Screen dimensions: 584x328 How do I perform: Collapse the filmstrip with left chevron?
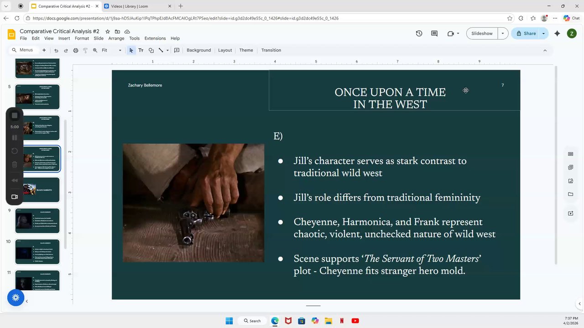[26, 301]
